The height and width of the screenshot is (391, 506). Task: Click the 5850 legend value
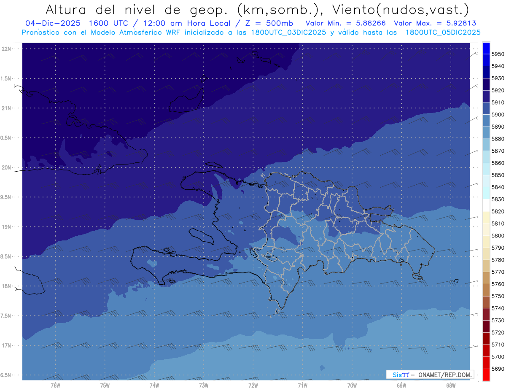498,175
